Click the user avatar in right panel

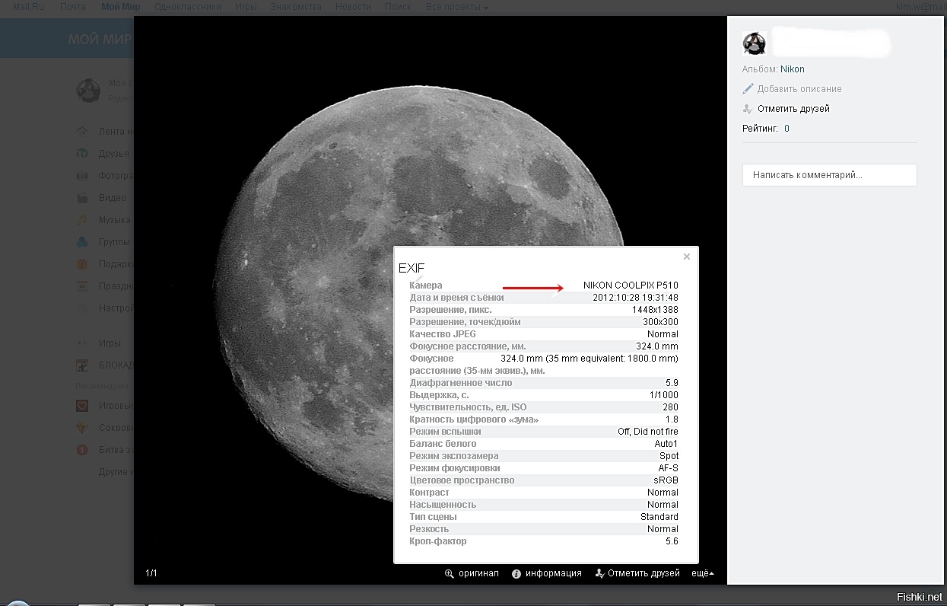[x=755, y=43]
